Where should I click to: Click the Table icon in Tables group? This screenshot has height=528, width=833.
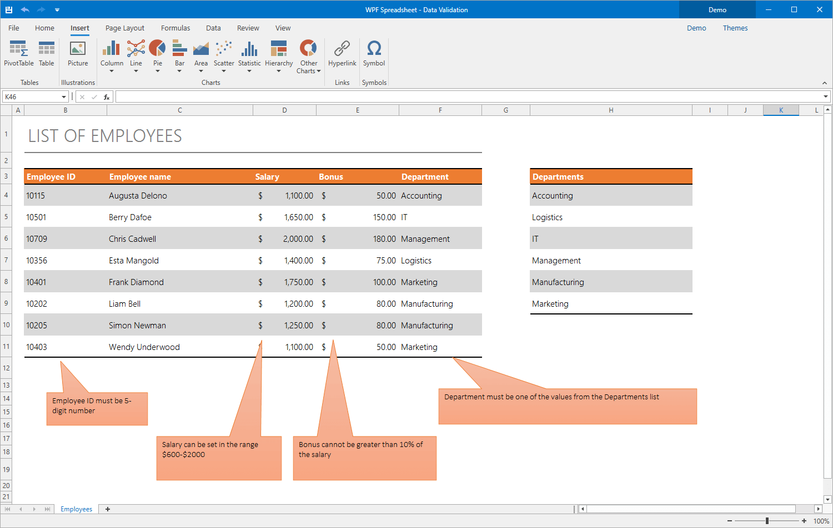pyautogui.click(x=47, y=54)
